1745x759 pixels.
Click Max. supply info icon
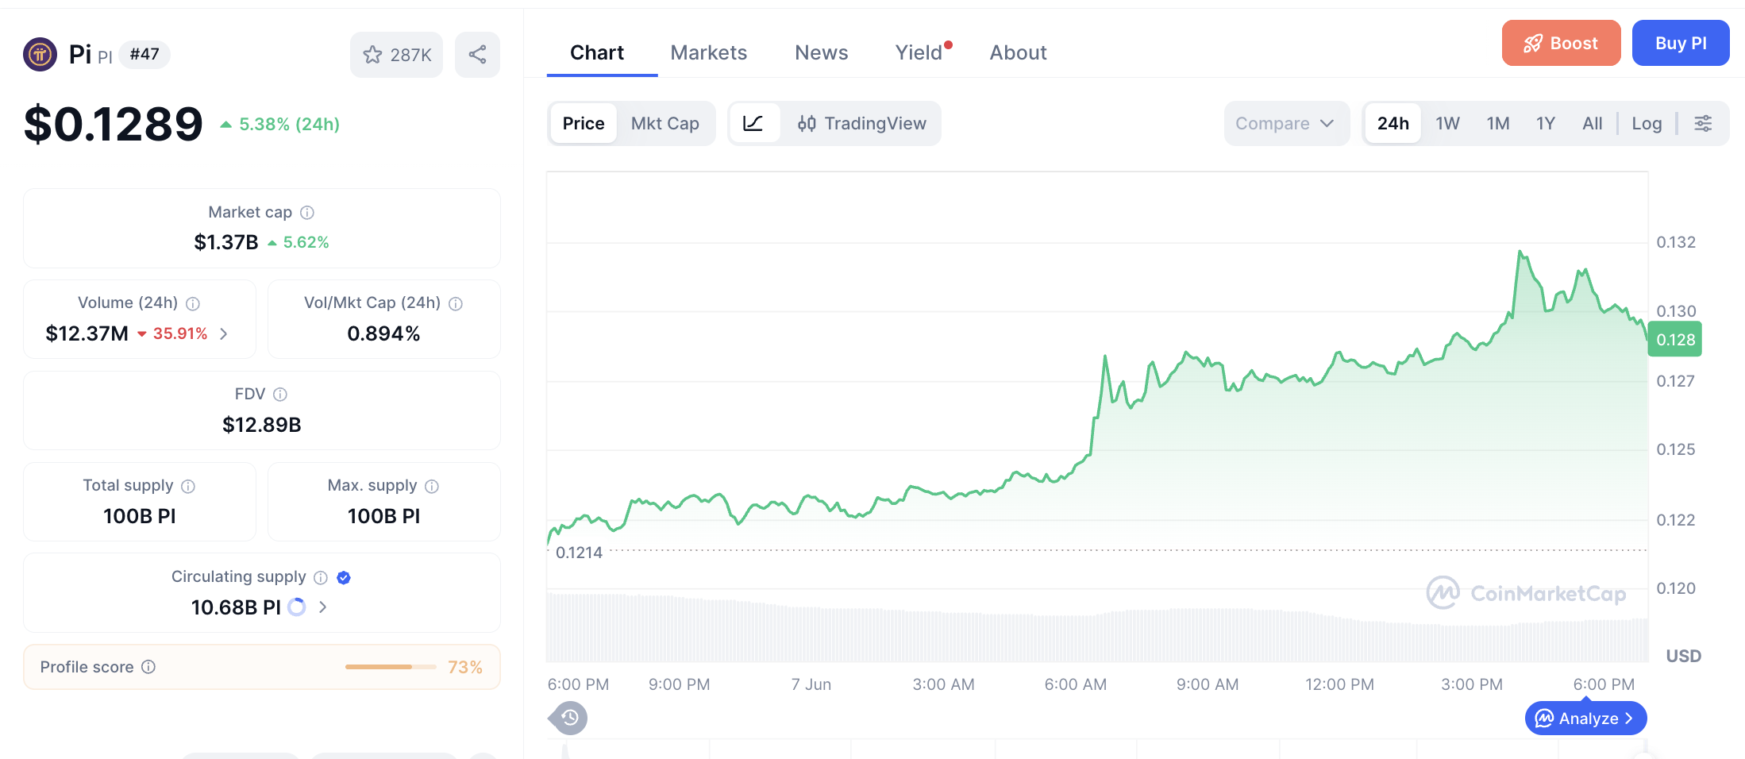[432, 486]
